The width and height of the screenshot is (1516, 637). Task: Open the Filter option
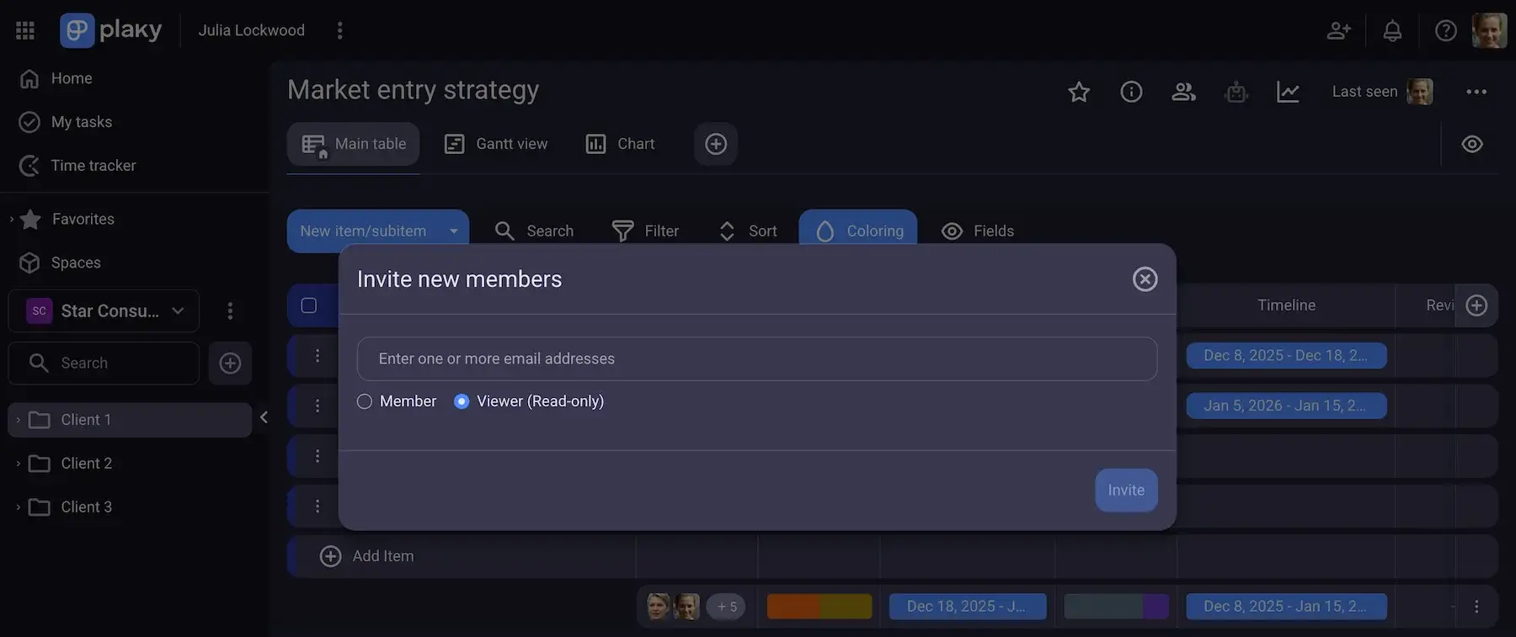[x=645, y=231]
